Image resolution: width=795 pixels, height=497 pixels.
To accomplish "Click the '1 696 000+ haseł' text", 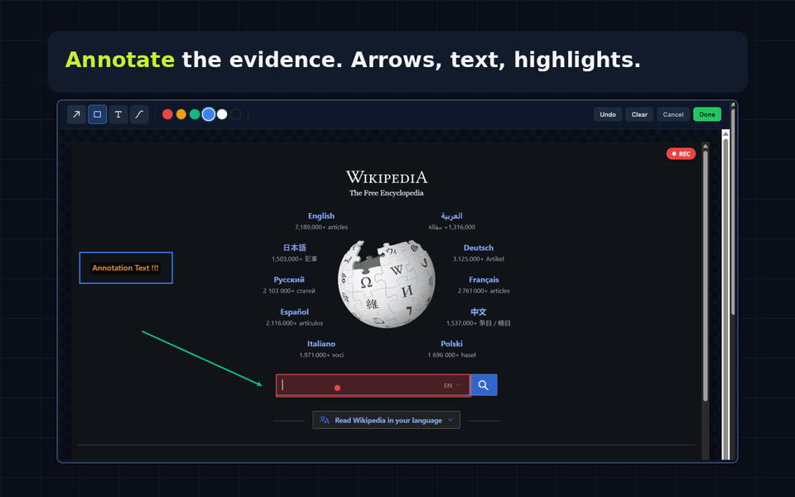I will click(x=451, y=355).
